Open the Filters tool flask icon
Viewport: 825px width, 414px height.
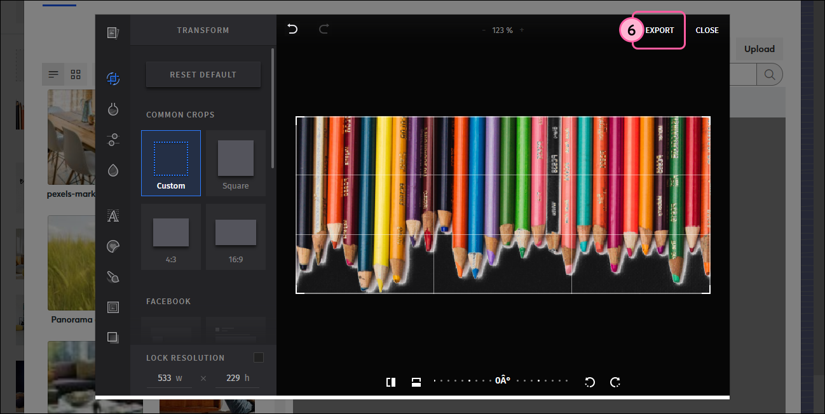point(113,109)
